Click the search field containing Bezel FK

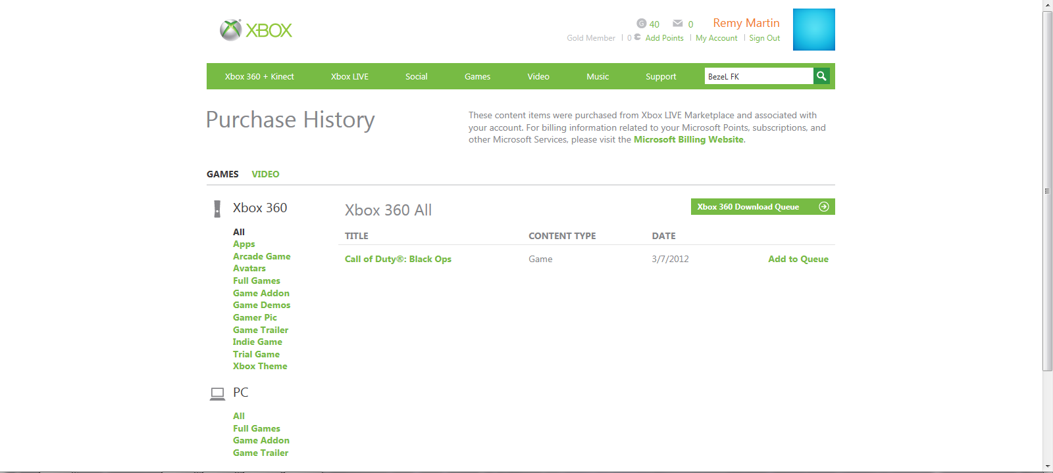[759, 76]
